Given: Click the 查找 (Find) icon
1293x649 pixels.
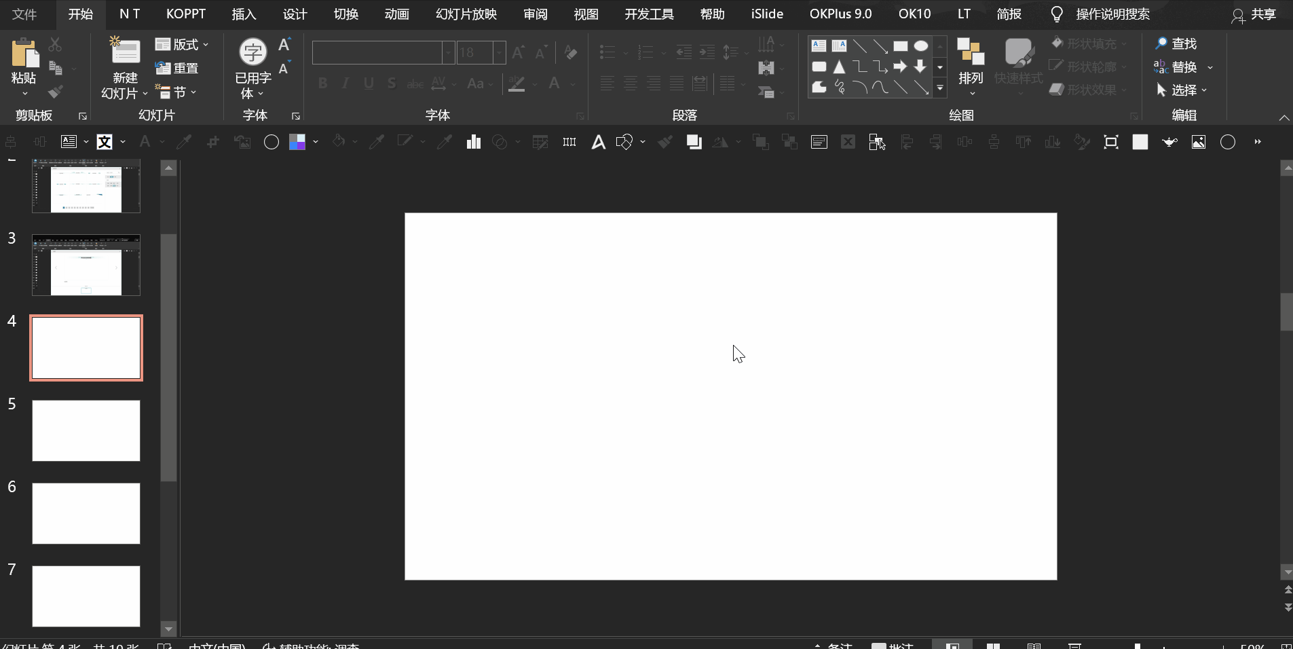Looking at the screenshot, I should (x=1179, y=43).
